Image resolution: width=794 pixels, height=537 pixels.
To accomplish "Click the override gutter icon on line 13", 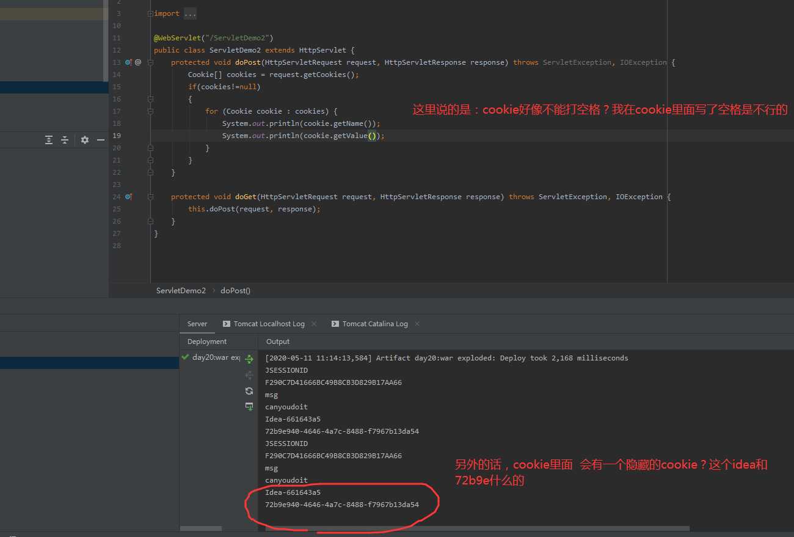I will pos(128,62).
